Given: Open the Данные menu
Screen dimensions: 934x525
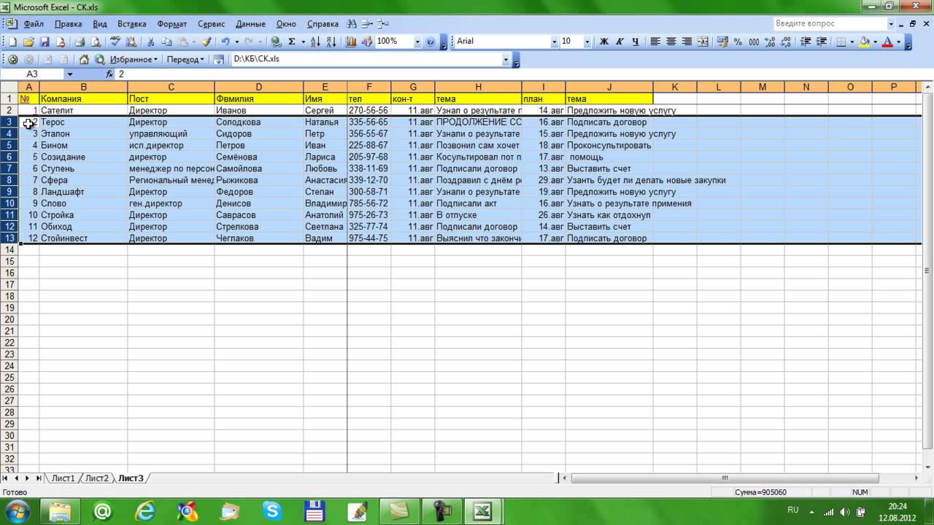Looking at the screenshot, I should pos(250,24).
